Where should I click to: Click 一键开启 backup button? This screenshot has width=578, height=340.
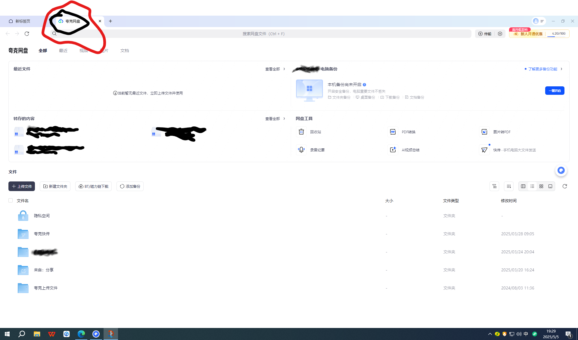pyautogui.click(x=555, y=91)
